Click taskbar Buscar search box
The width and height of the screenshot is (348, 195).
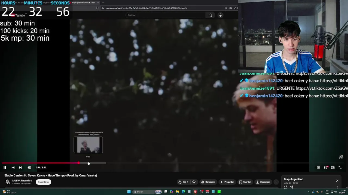(147, 192)
